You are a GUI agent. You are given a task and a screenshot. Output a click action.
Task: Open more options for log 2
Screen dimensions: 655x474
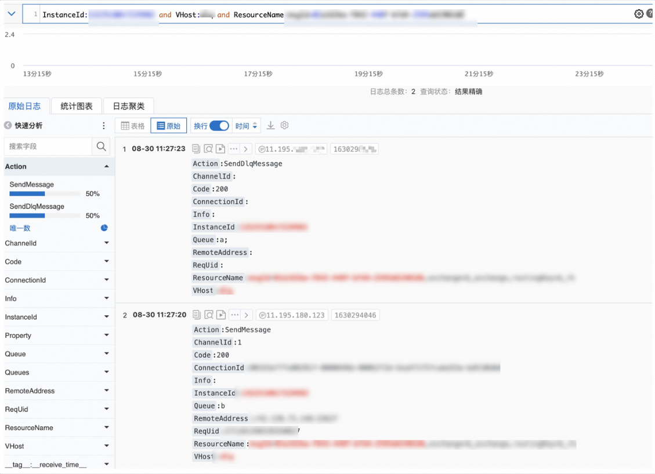point(235,315)
